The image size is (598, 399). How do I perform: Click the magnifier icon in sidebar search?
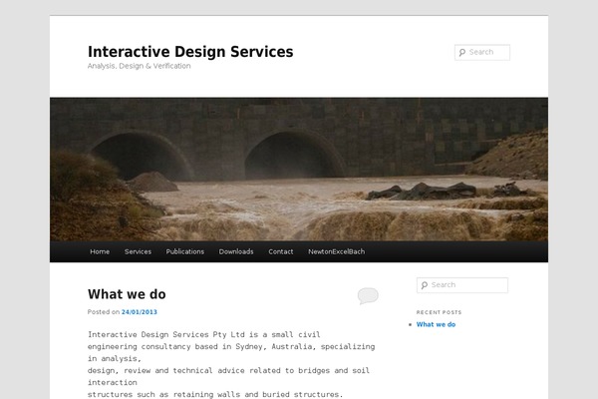tap(425, 285)
